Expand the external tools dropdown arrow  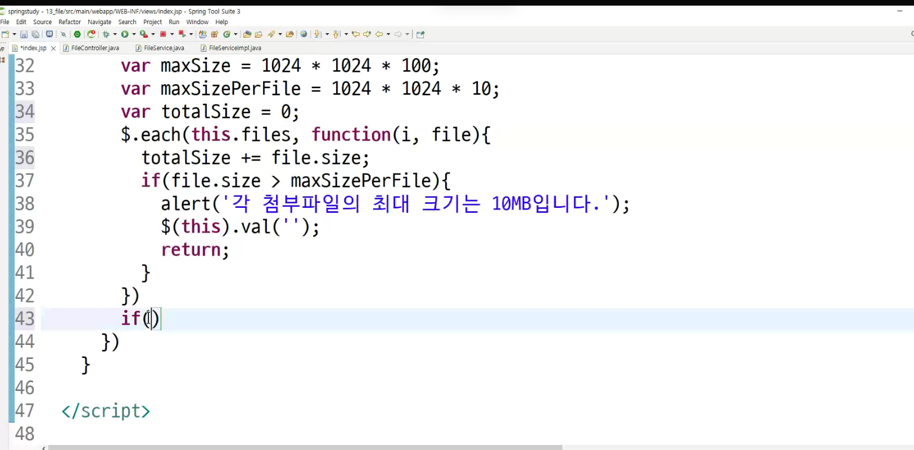coord(153,34)
